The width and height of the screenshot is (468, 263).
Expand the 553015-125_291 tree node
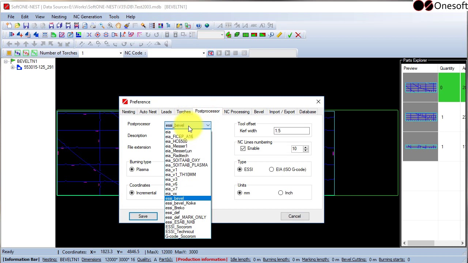click(12, 68)
